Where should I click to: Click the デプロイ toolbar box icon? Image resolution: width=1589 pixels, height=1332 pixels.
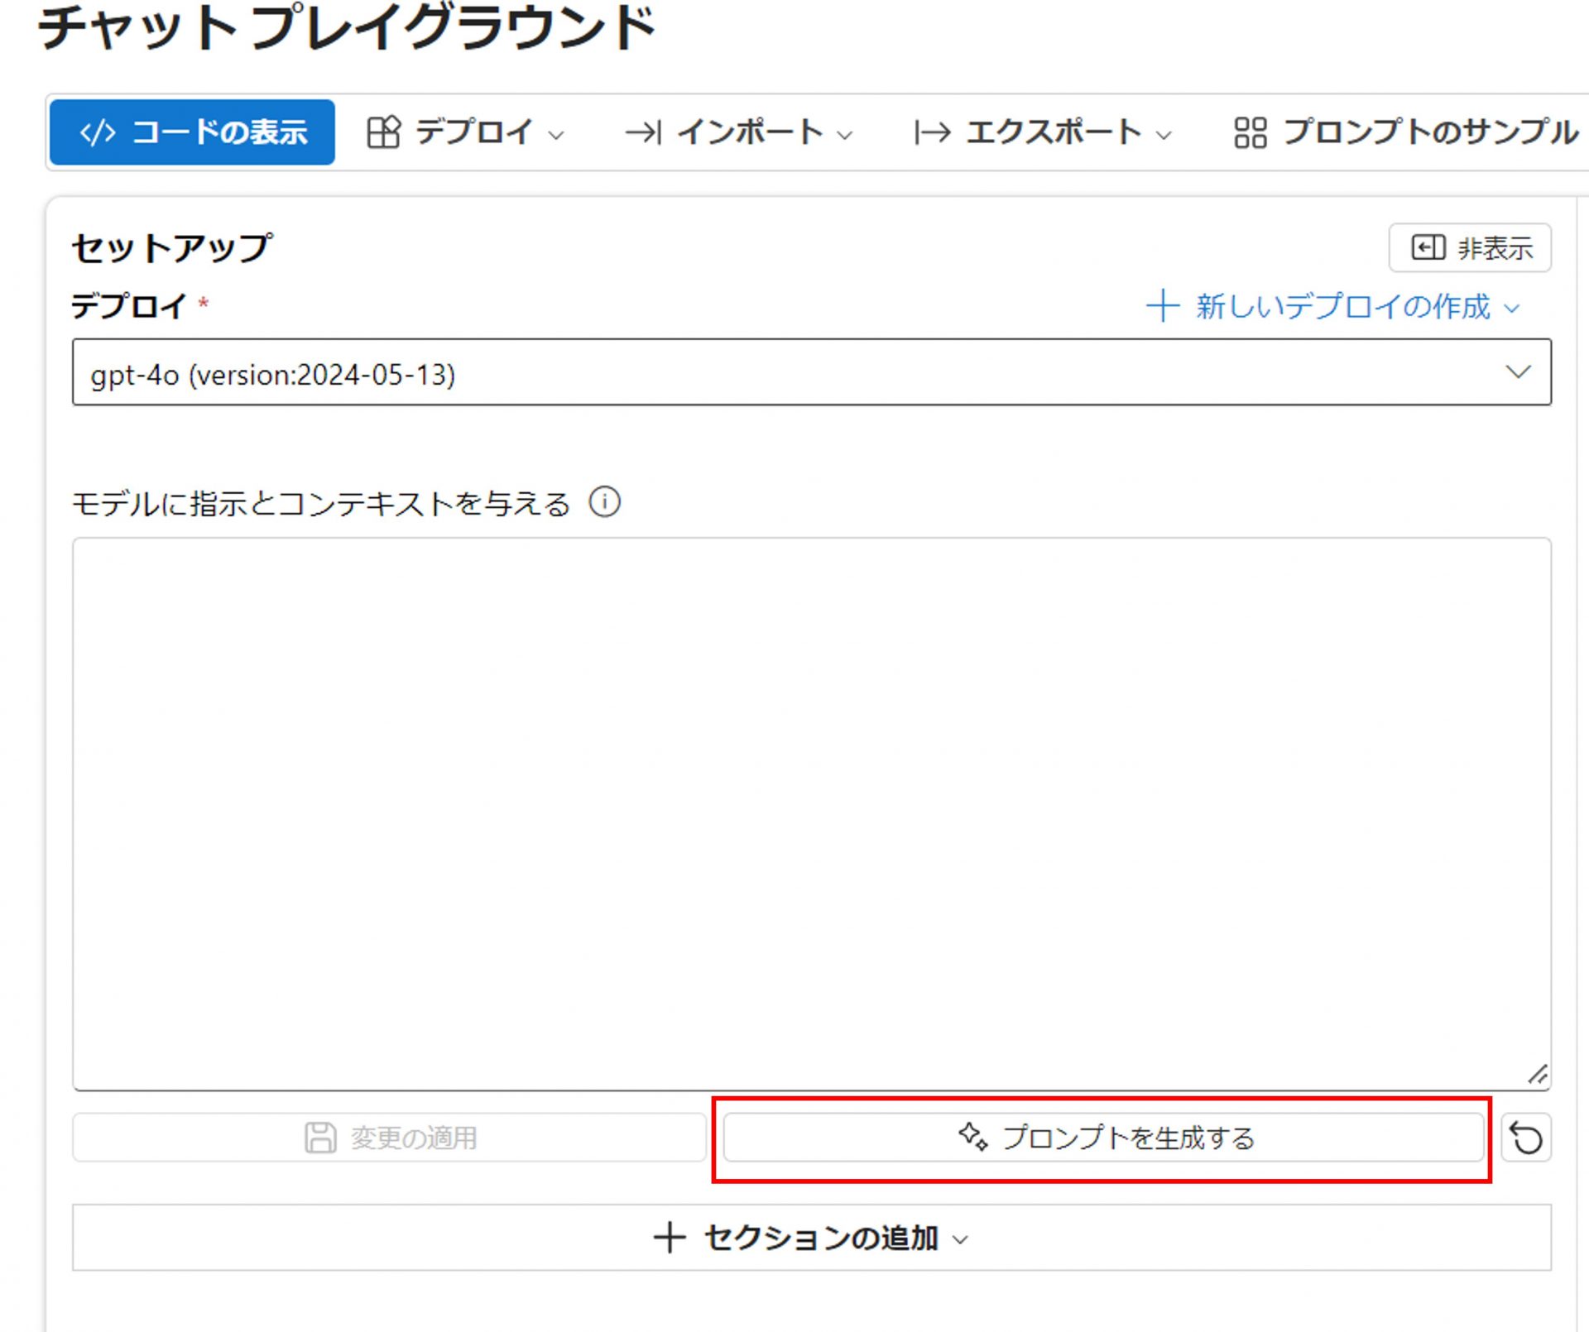[x=383, y=132]
